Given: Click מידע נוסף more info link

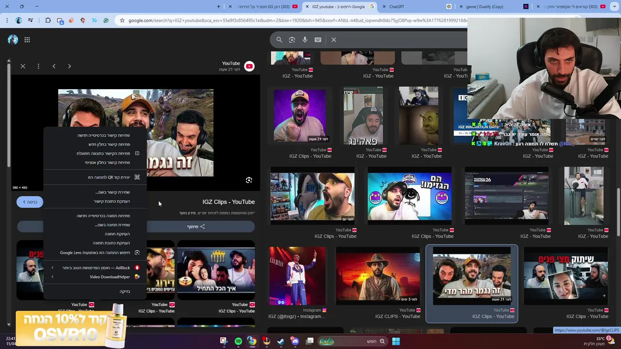Looking at the screenshot, I should [187, 213].
